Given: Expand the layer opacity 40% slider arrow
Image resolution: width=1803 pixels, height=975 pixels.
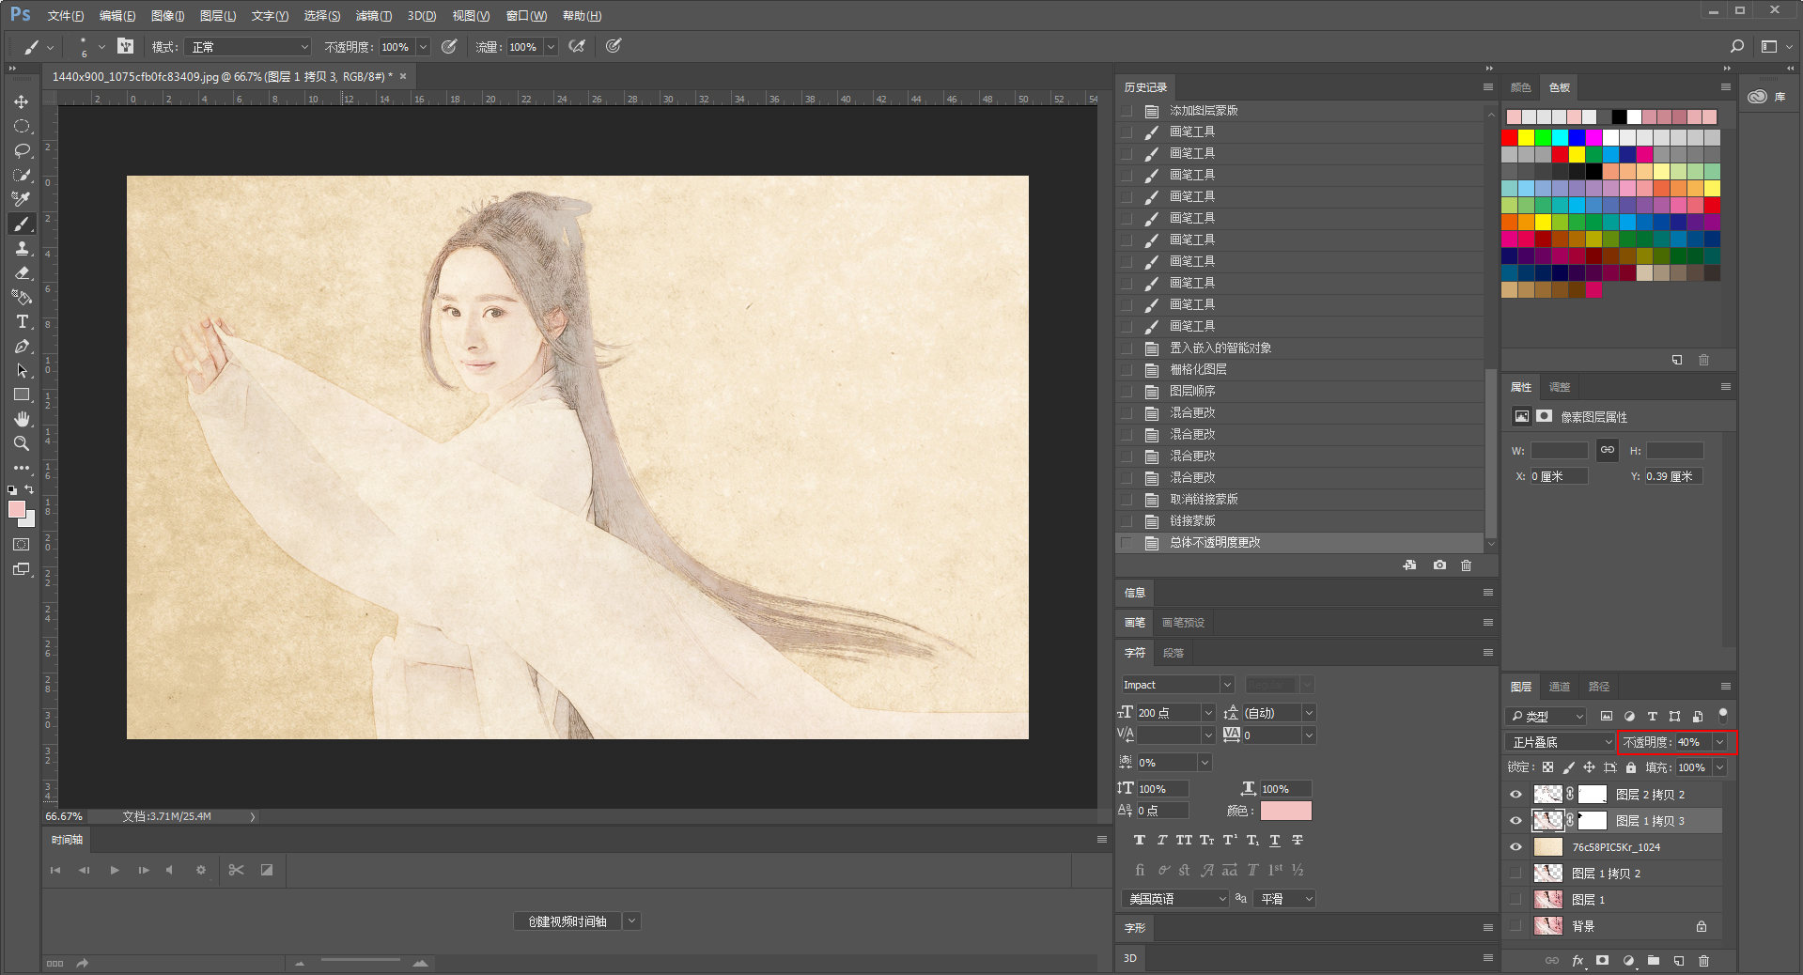Looking at the screenshot, I should 1719,742.
